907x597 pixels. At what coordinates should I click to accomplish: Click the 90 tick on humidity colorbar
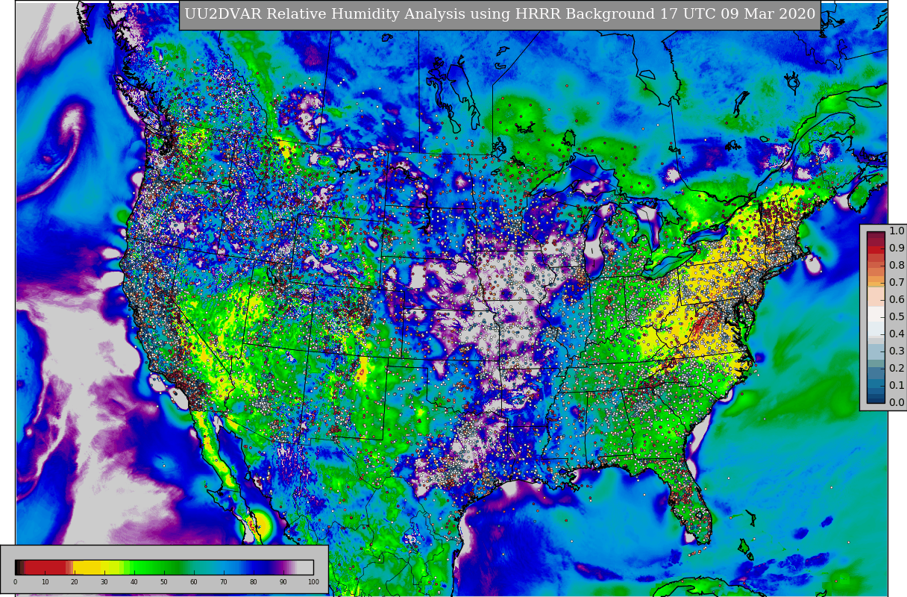click(283, 582)
